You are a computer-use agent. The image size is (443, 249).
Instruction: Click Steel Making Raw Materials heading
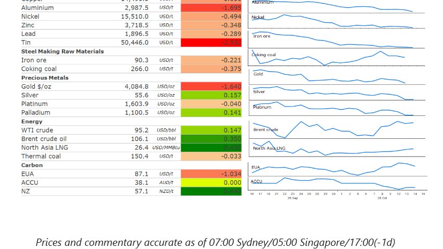point(62,51)
